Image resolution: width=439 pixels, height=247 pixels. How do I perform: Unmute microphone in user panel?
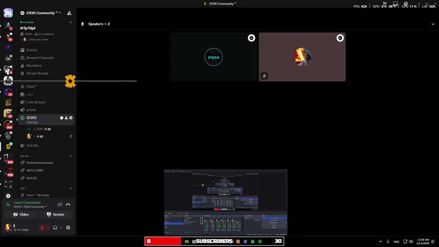(42, 227)
